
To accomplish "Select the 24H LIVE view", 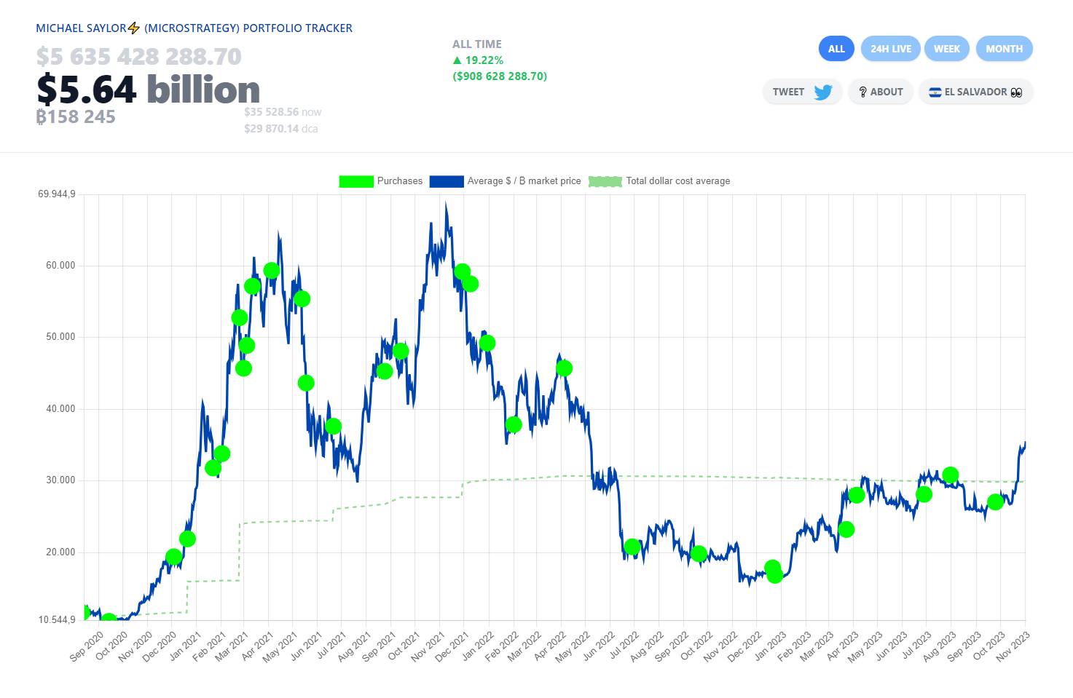I will coord(891,49).
